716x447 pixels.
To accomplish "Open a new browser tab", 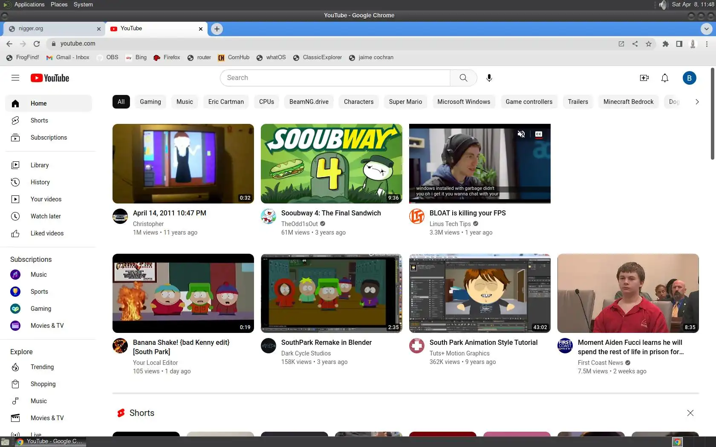I will (x=217, y=29).
